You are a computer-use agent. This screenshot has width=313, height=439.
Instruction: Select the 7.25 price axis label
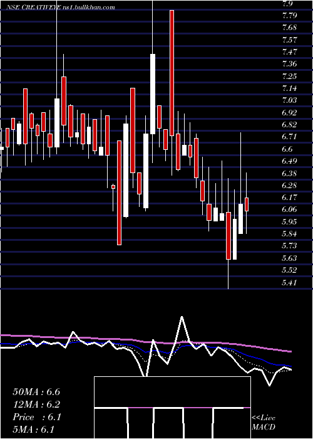pyautogui.click(x=289, y=76)
